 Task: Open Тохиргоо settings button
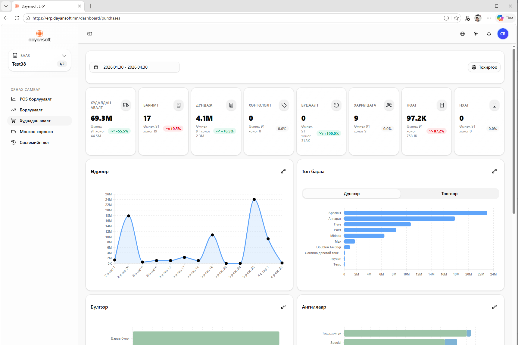click(x=484, y=67)
